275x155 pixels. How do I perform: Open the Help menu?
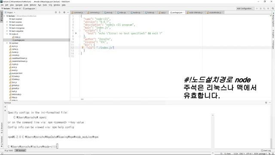coord(64,5)
